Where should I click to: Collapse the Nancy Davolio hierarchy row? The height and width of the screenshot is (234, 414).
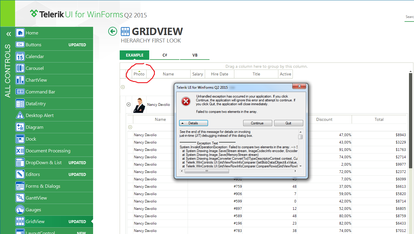tap(129, 104)
